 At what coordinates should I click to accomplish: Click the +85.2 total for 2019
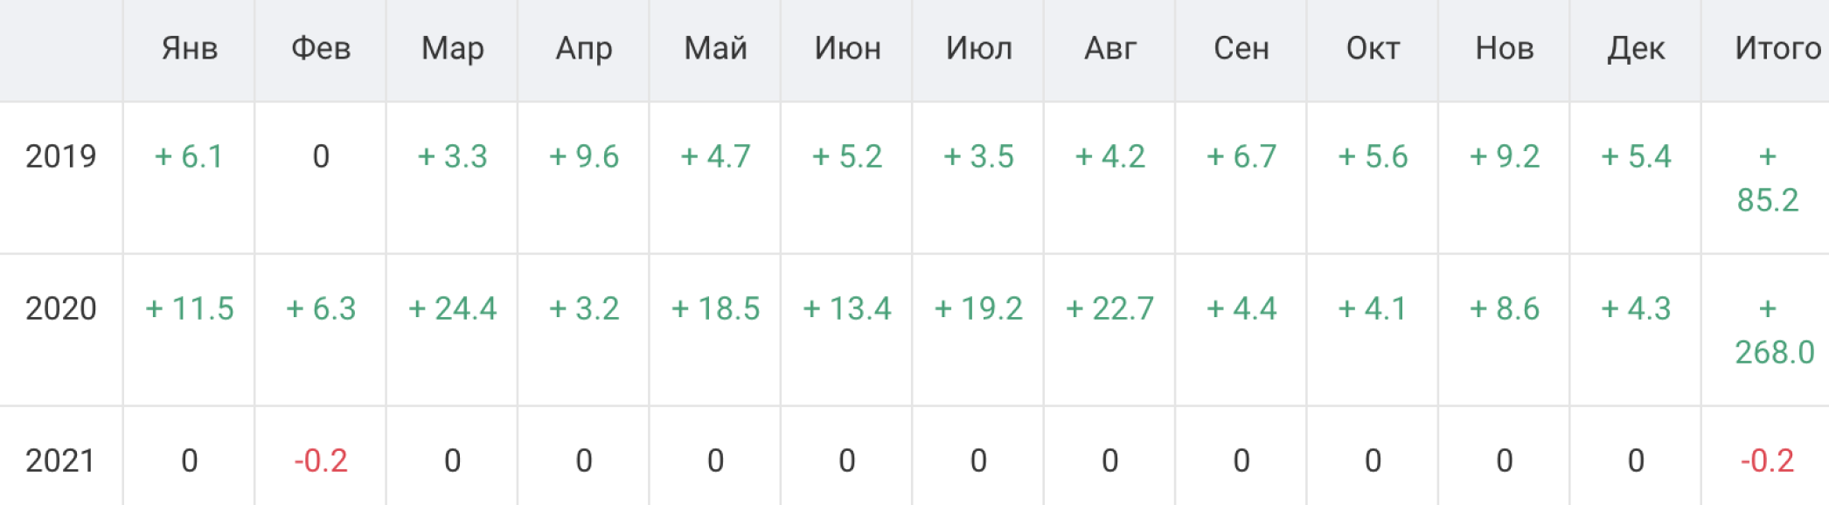(1767, 178)
